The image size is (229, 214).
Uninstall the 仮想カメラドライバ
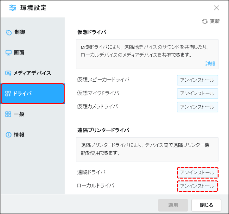[x=197, y=107]
